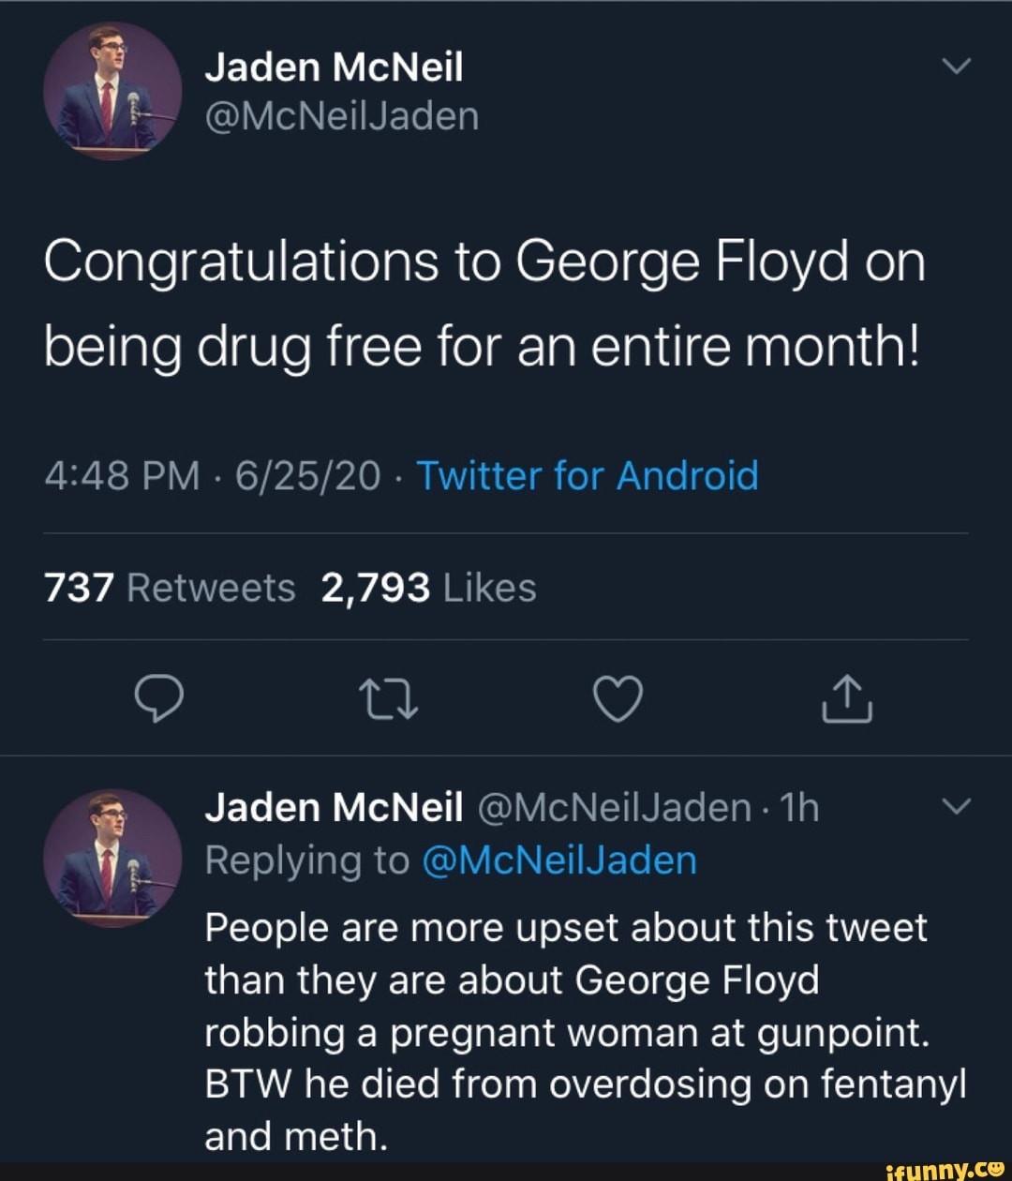Viewport: 1012px width, 1181px height.
Task: Open reply tweet profile avatar
Action: click(112, 858)
